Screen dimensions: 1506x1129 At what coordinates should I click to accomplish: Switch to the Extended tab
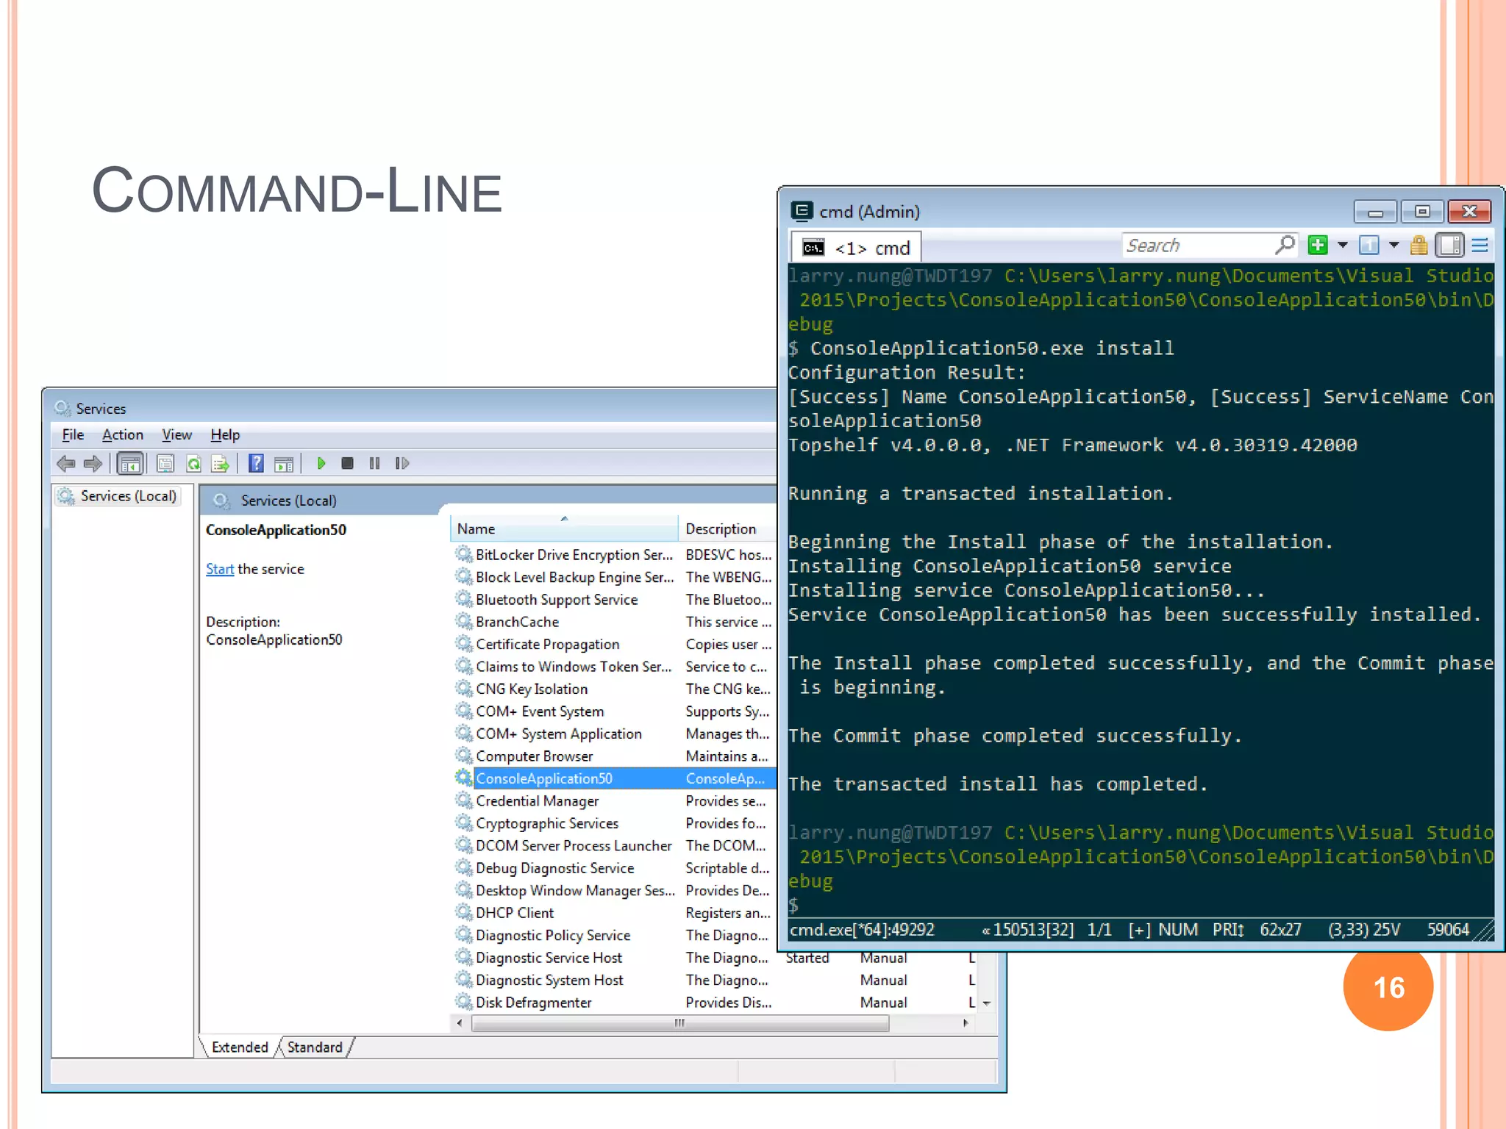240,1047
